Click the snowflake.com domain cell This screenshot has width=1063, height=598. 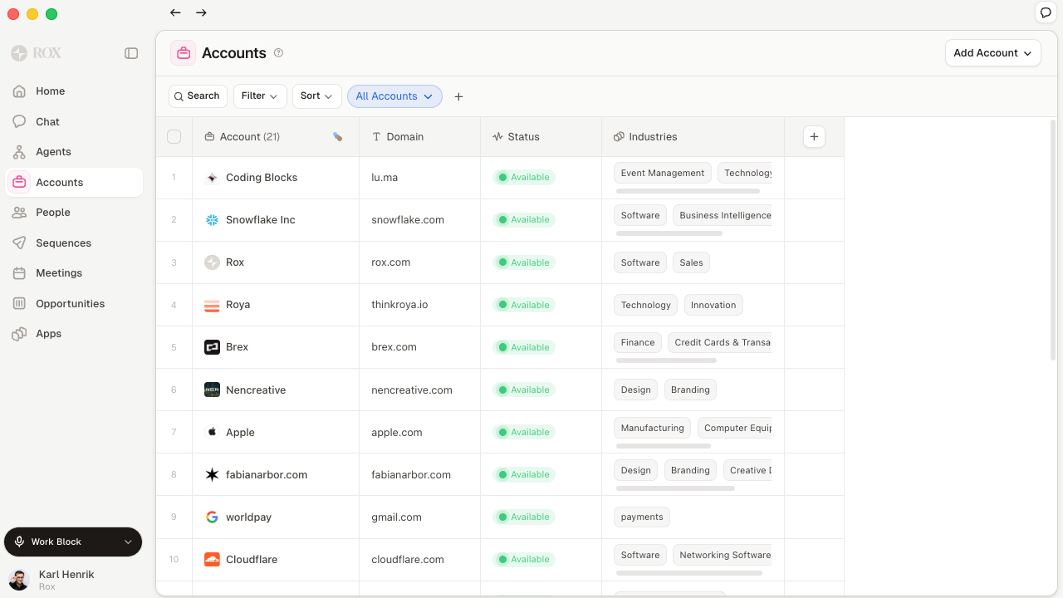(x=419, y=220)
